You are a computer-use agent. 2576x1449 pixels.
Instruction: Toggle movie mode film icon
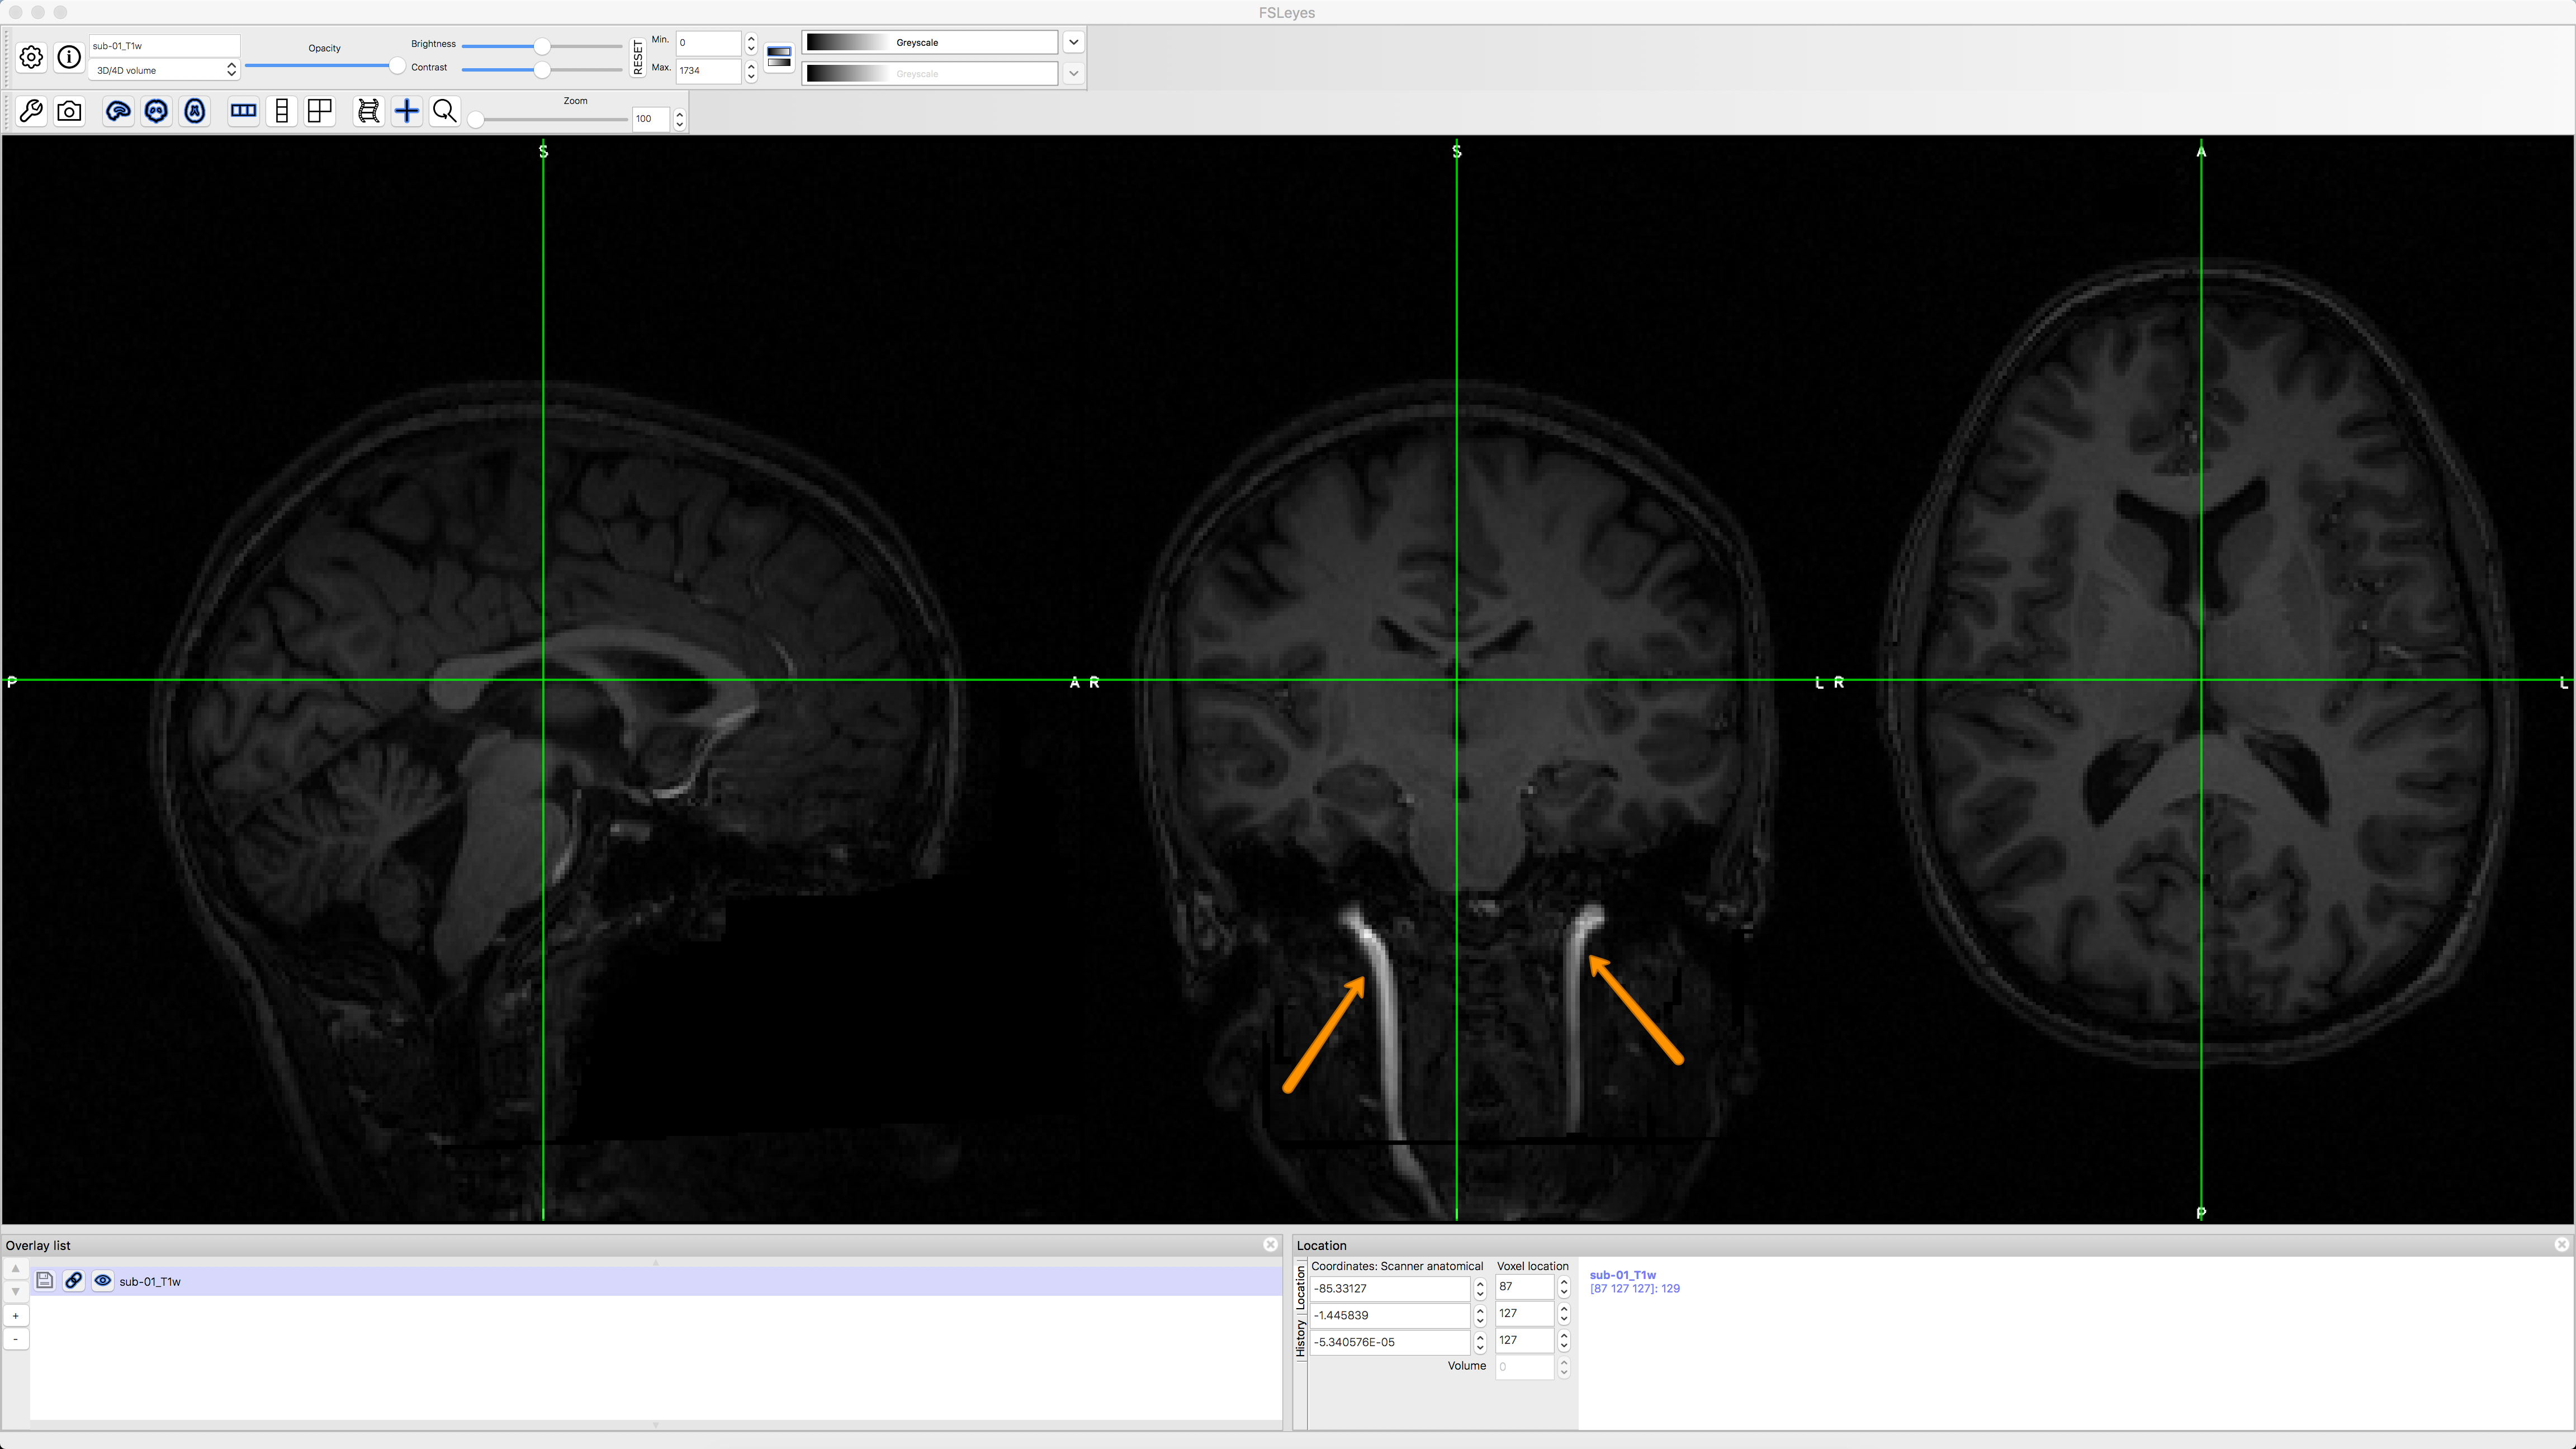368,111
